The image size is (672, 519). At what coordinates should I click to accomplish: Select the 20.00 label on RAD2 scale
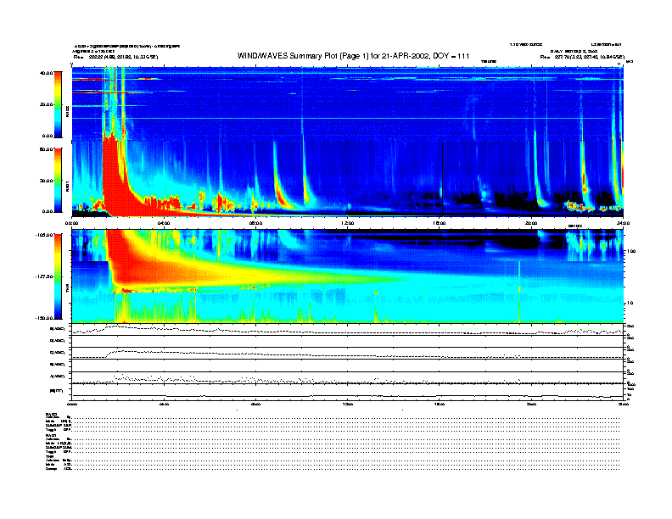pyautogui.click(x=47, y=104)
